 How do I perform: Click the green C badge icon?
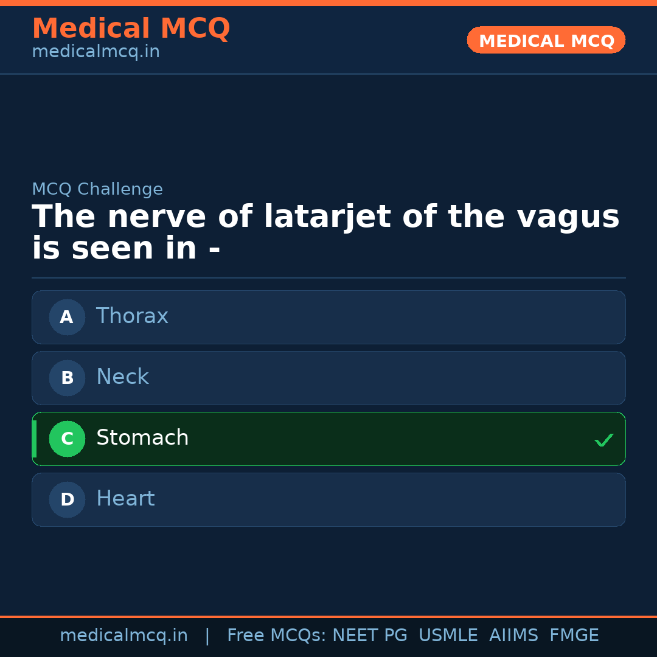coord(67,439)
